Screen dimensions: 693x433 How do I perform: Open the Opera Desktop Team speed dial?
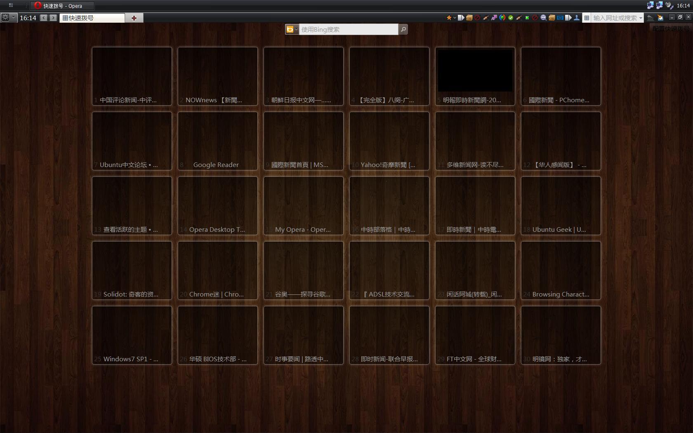(x=218, y=206)
